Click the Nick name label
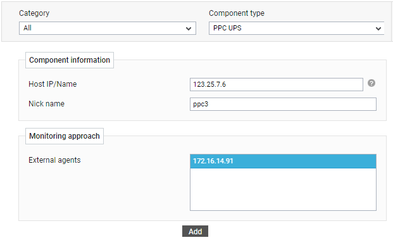Screen dimensions: 393x240 click(47, 104)
